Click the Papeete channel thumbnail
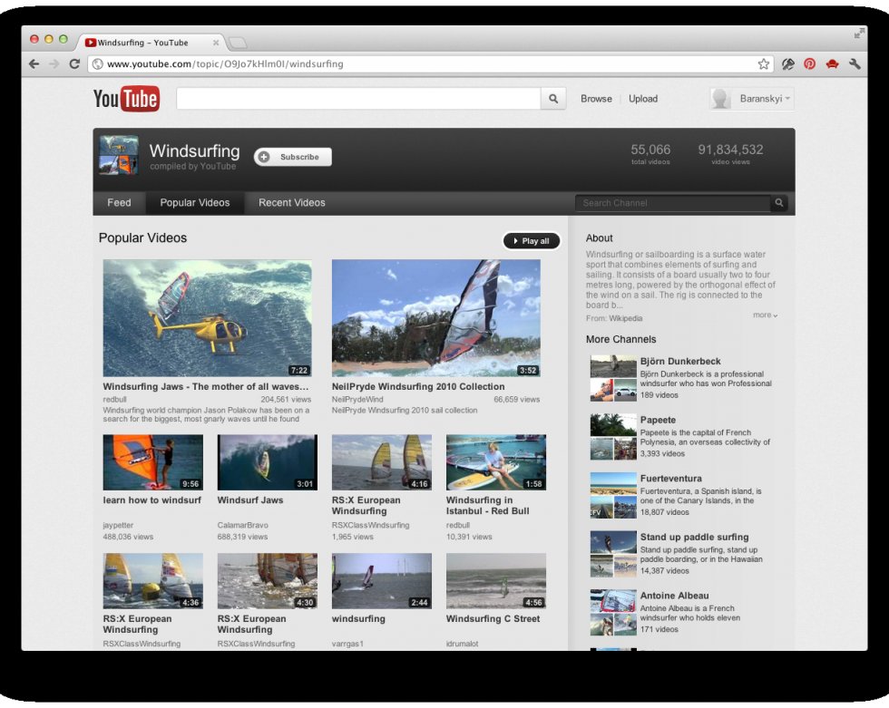The height and width of the screenshot is (708, 889). tap(613, 437)
